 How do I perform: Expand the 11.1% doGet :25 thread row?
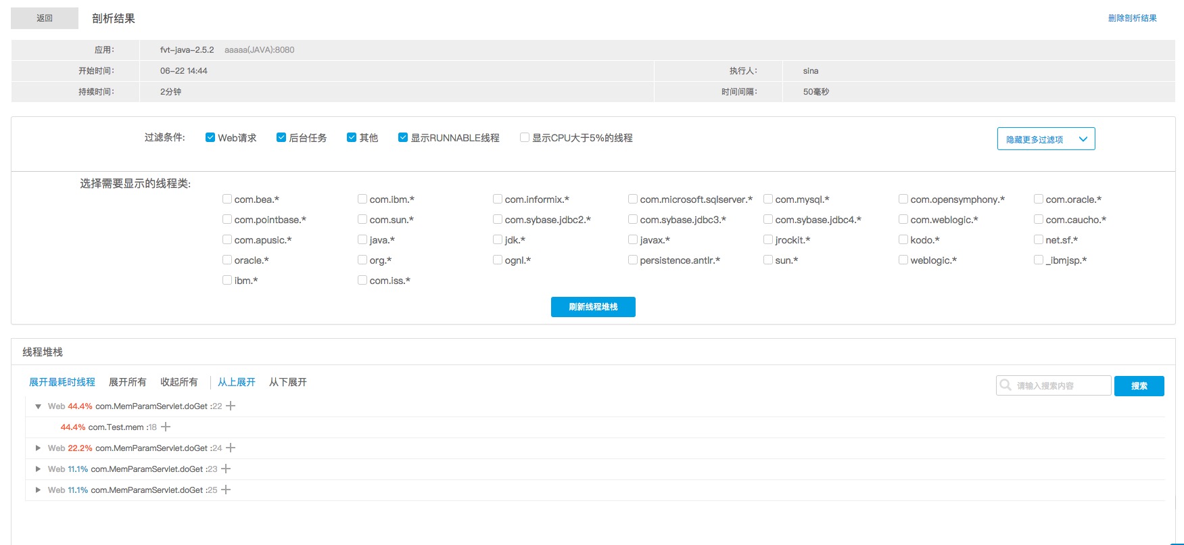38,490
